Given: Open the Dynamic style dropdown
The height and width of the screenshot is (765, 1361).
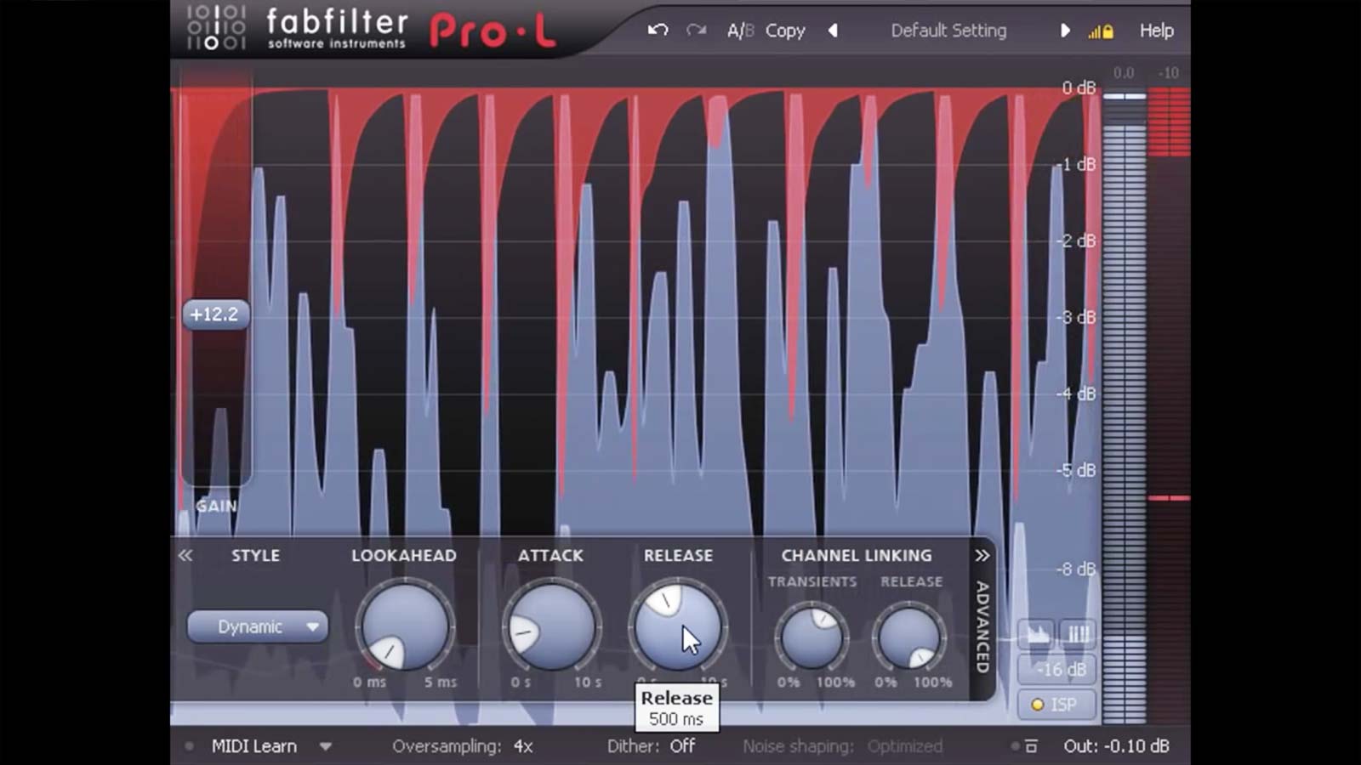Looking at the screenshot, I should click(x=257, y=626).
